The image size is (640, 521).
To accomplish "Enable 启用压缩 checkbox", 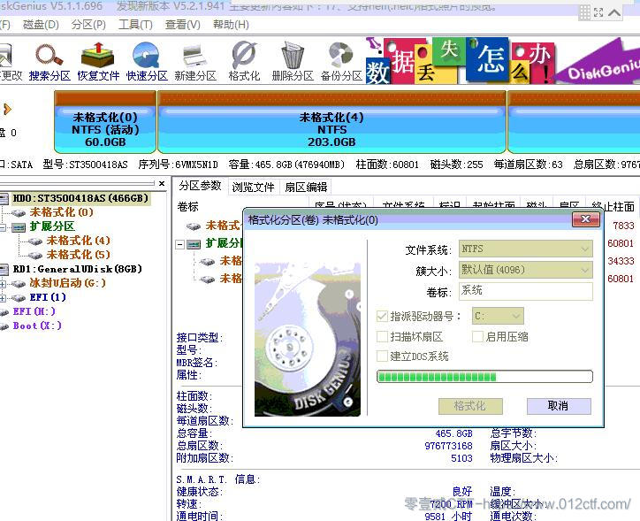I will 477,336.
